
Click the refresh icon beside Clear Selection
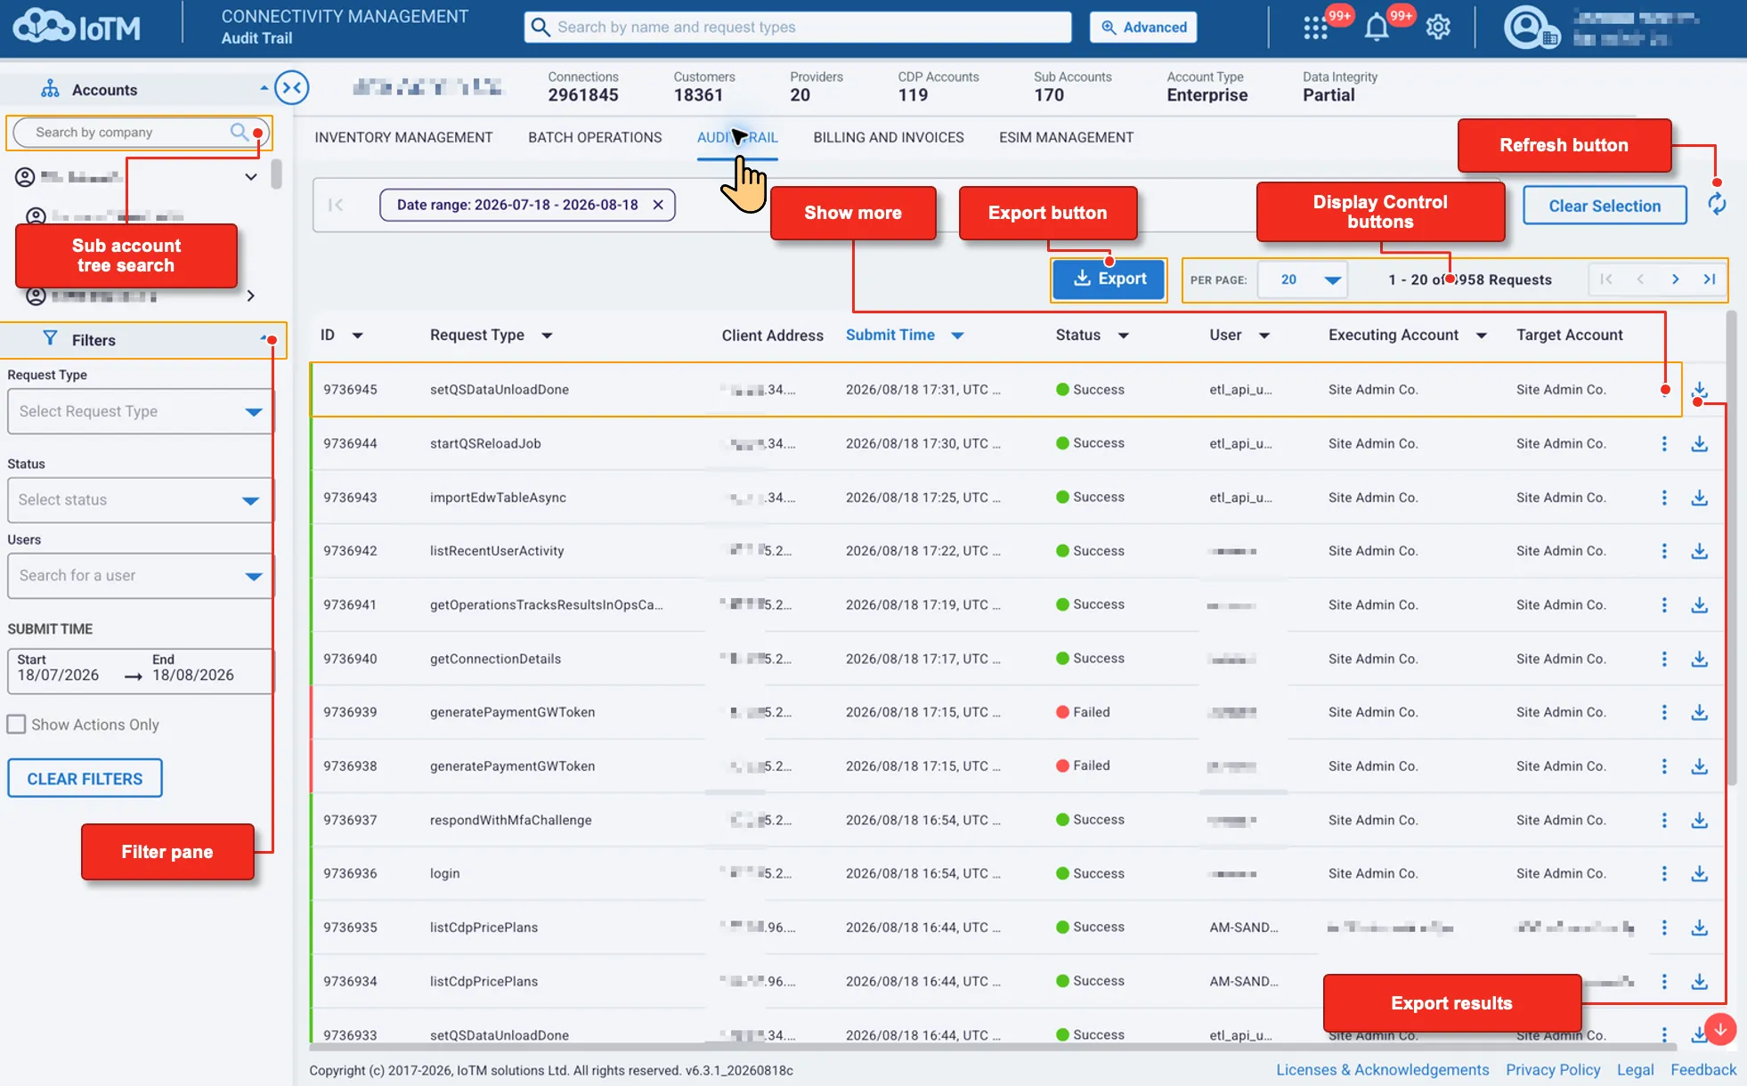1717,205
